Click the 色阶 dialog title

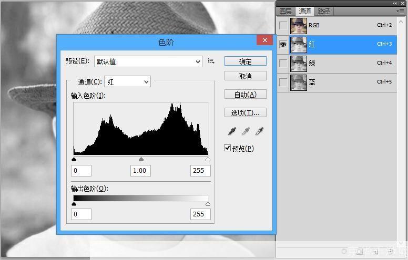coord(166,42)
